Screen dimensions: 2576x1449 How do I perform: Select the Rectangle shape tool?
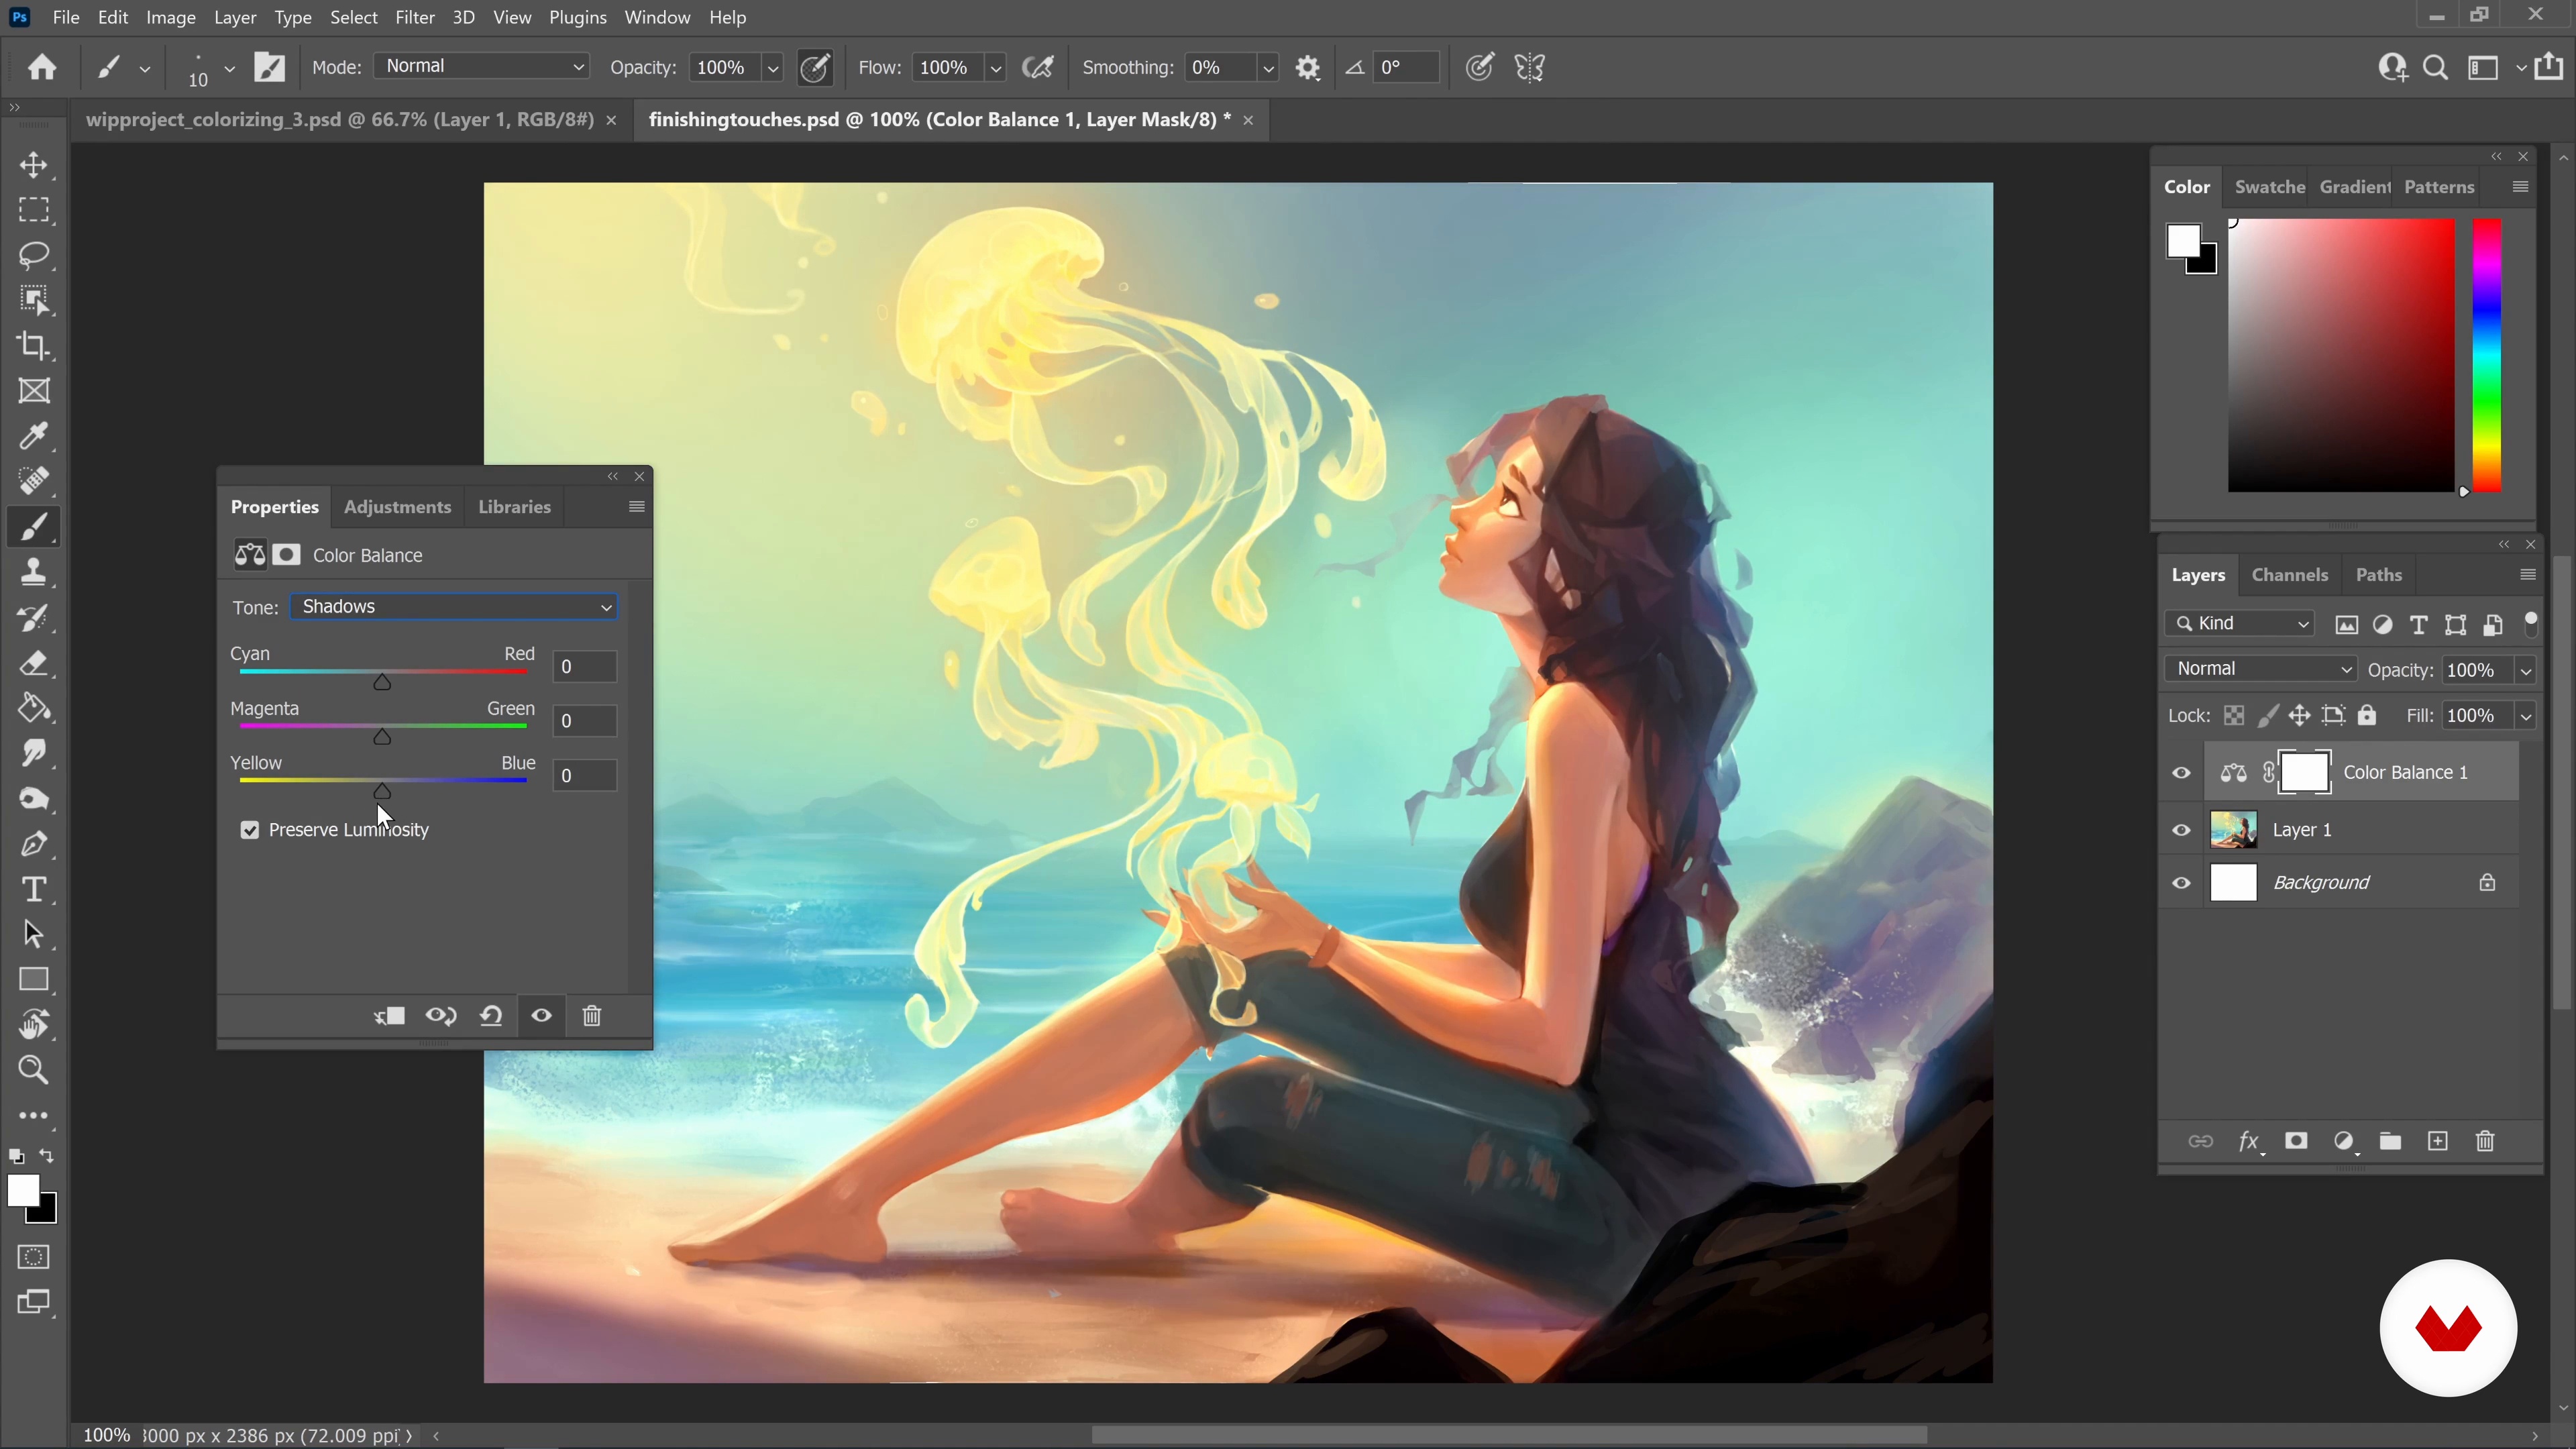pos(34,980)
